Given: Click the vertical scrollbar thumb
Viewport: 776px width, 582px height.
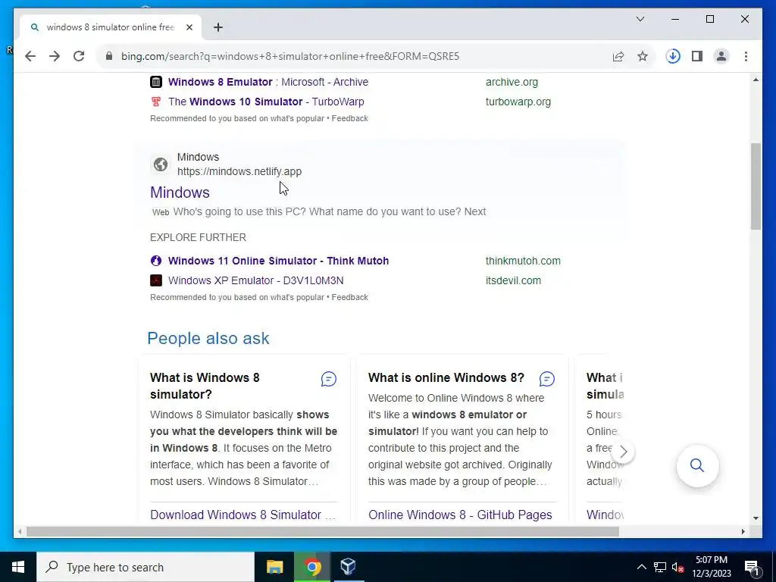Looking at the screenshot, I should click(x=756, y=186).
